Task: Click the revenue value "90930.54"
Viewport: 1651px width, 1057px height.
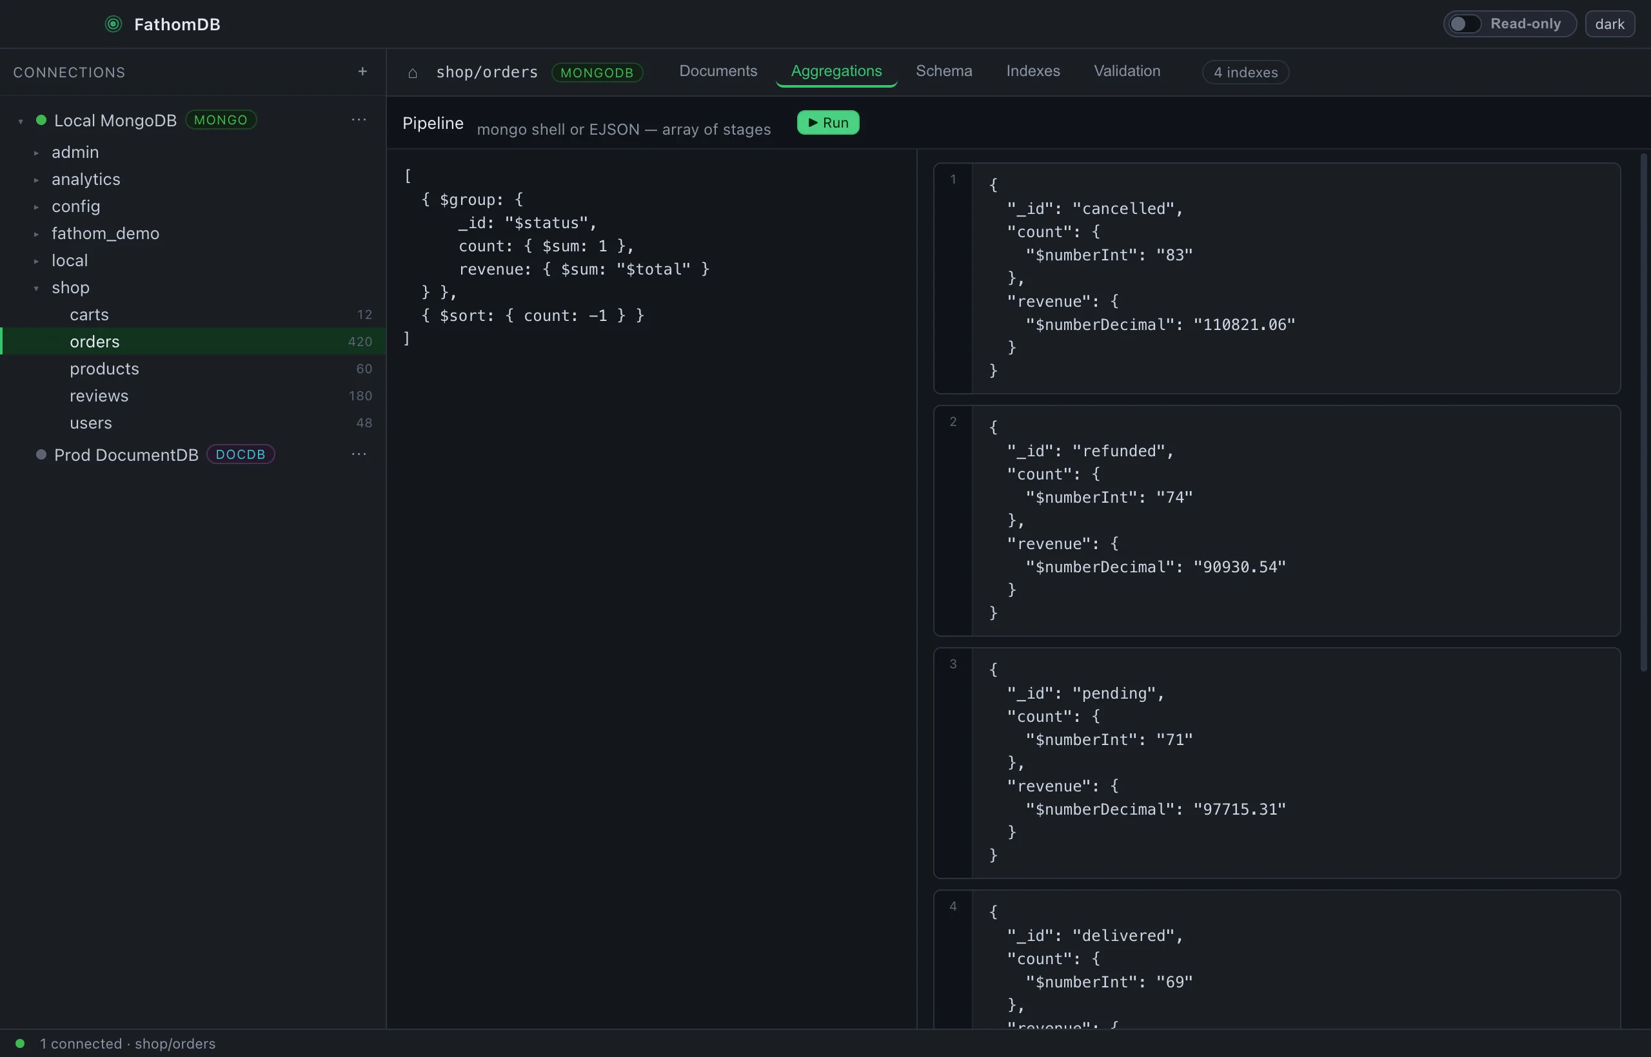Action: pos(1239,567)
